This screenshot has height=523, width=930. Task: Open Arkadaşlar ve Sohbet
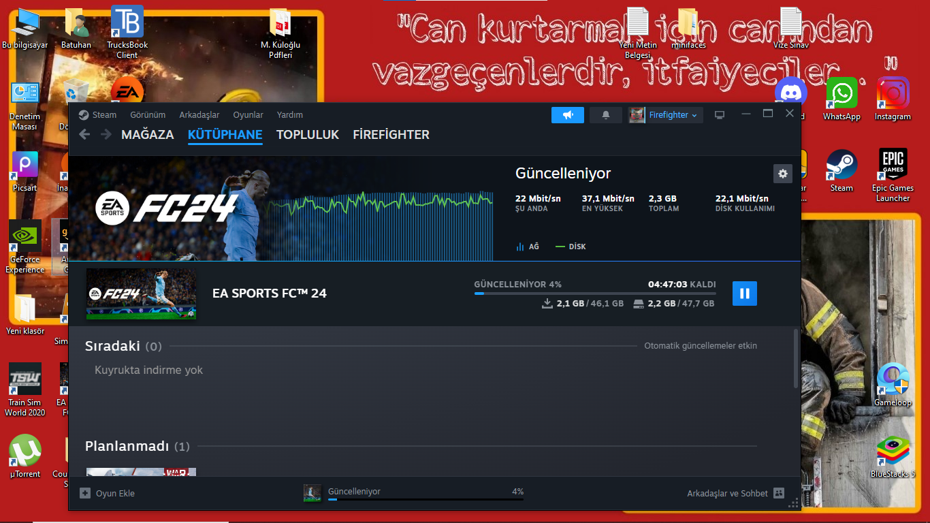click(736, 493)
